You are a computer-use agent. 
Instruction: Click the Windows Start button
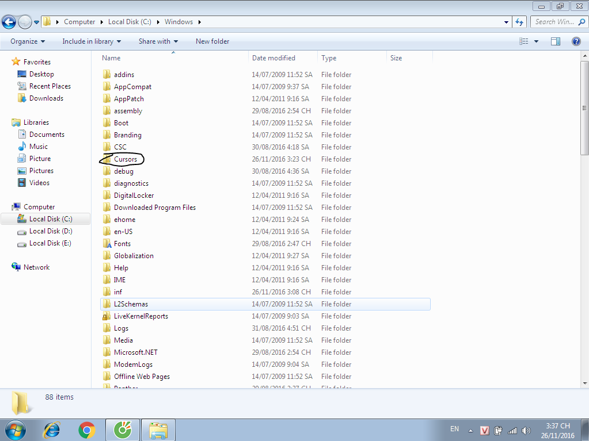15,430
